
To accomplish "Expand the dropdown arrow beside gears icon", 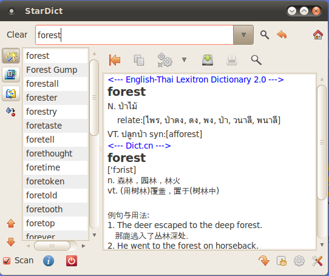I will pos(184,60).
